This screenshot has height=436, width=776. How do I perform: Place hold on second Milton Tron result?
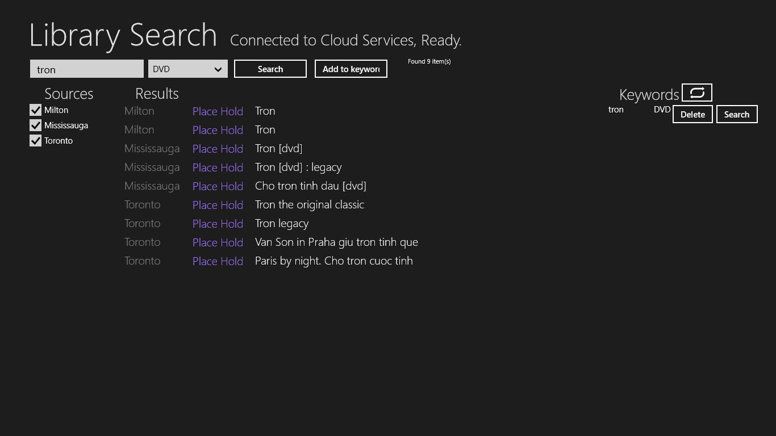tap(218, 130)
